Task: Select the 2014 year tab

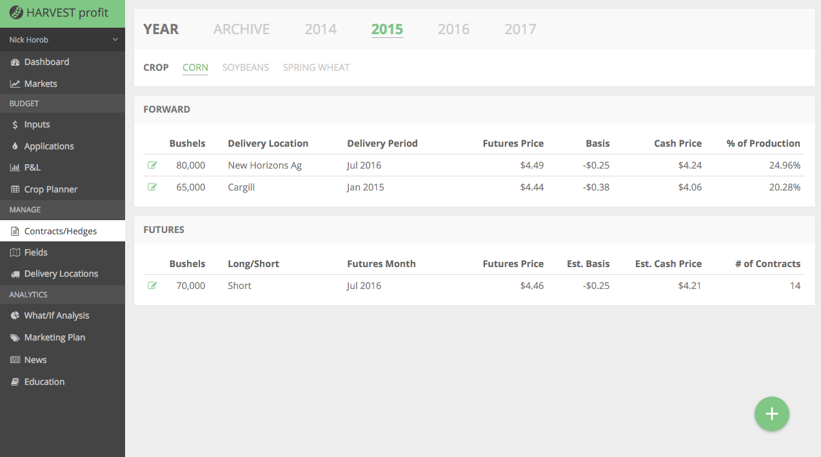Action: point(321,29)
